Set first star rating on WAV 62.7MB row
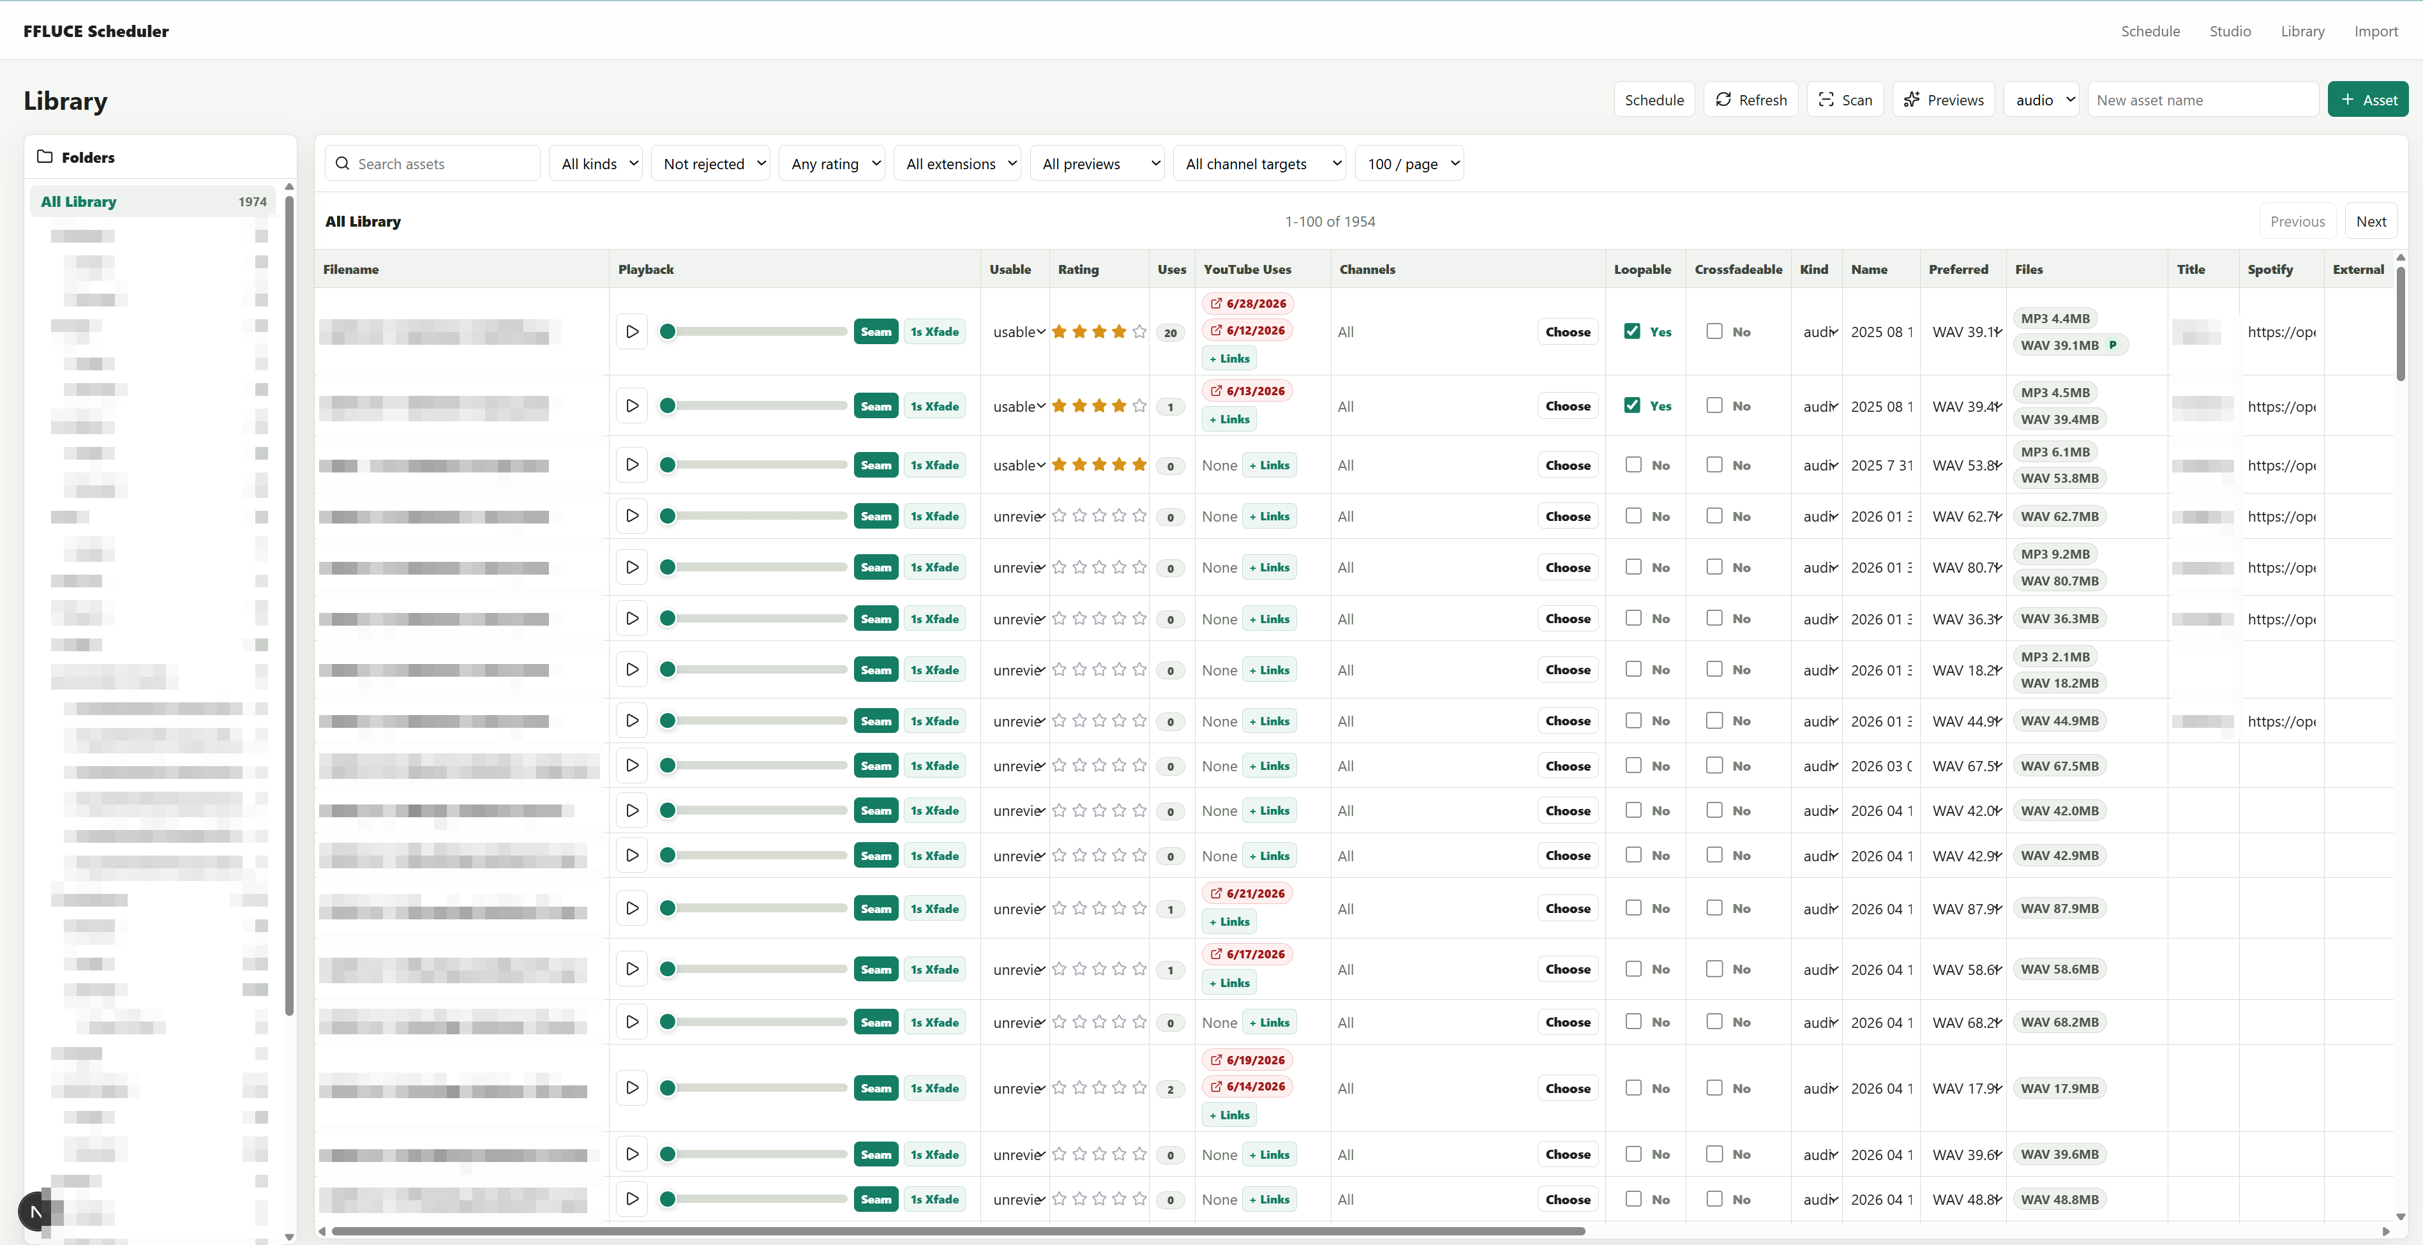This screenshot has width=2423, height=1245. coord(1059,516)
